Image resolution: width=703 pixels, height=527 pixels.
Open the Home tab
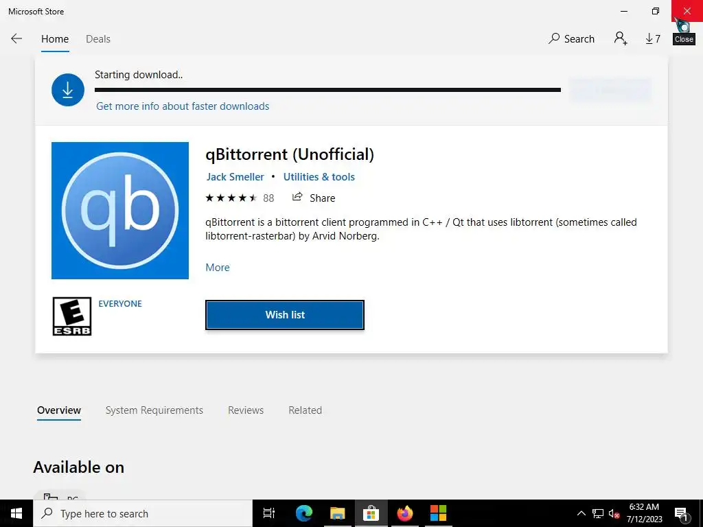(x=55, y=39)
